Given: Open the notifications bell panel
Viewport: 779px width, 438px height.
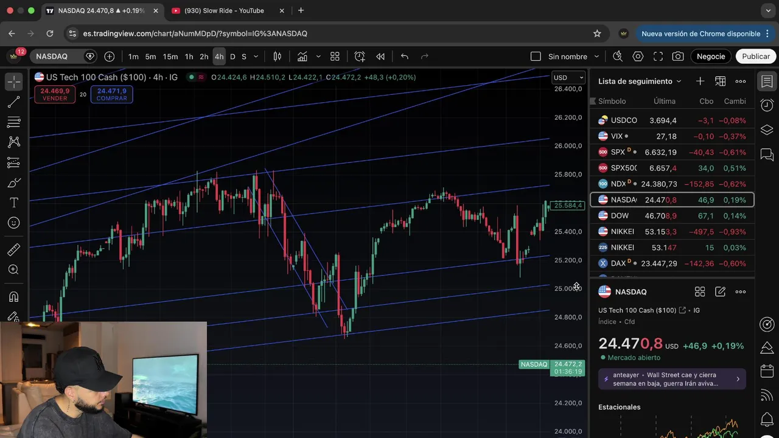Looking at the screenshot, I should pyautogui.click(x=767, y=420).
